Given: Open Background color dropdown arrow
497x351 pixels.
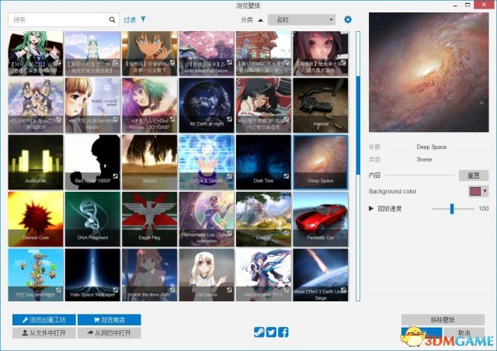Looking at the screenshot, I should (x=485, y=191).
